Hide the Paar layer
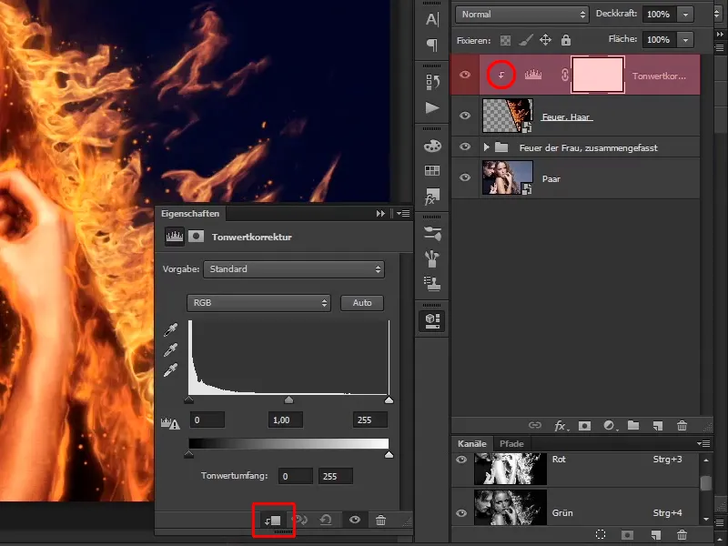 [465, 177]
